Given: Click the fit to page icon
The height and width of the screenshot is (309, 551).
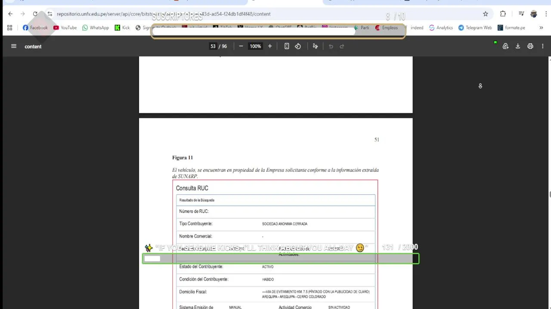Looking at the screenshot, I should pos(287,46).
